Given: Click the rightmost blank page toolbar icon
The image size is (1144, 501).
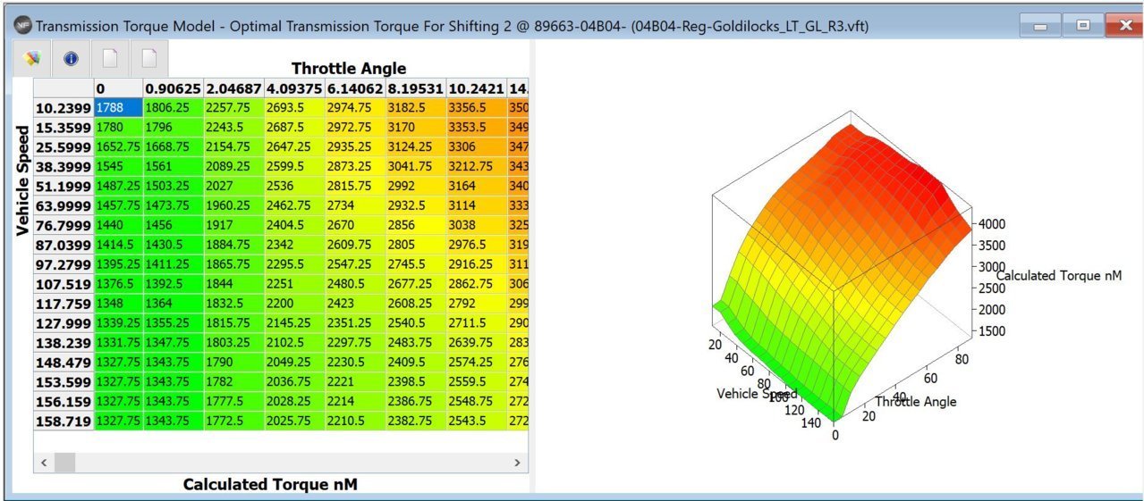Looking at the screenshot, I should 149,59.
